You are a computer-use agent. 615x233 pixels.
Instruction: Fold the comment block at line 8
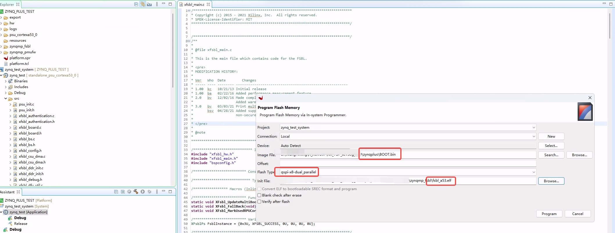189,41
